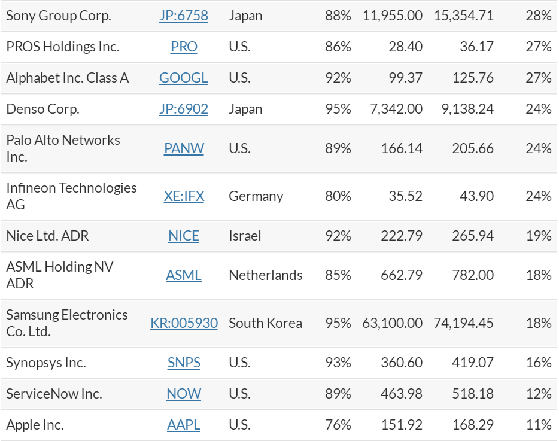Select the Sony Group Corp. company name
Image resolution: width=559 pixels, height=441 pixels.
59,16
